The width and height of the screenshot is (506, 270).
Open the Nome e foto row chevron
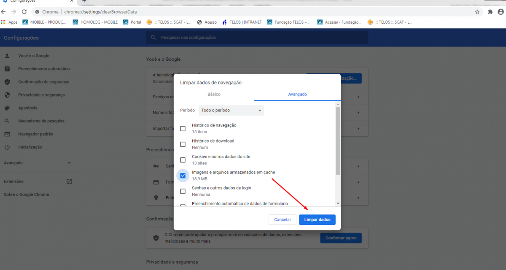point(358,113)
